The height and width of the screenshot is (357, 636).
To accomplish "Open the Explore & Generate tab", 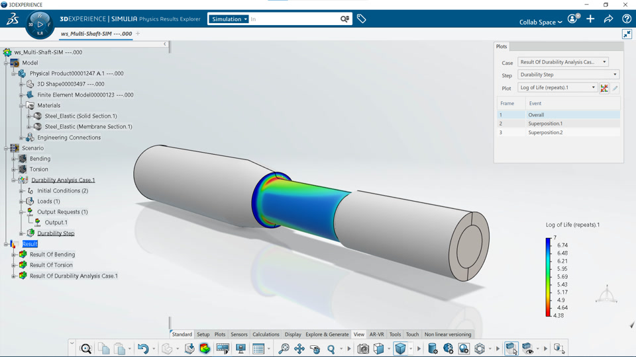I will pyautogui.click(x=327, y=335).
